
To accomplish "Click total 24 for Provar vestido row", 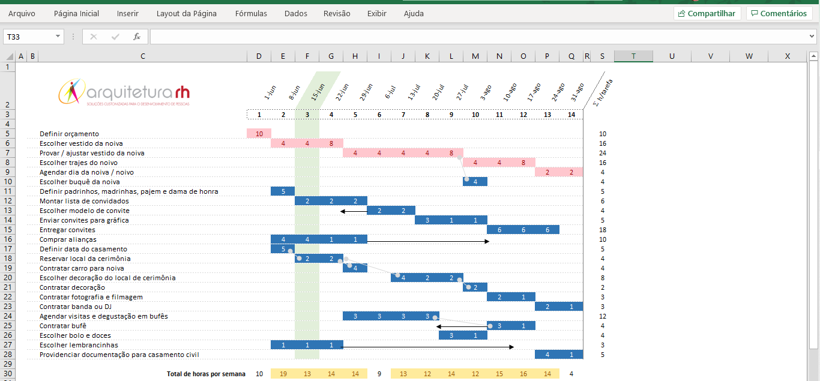I will click(x=602, y=153).
